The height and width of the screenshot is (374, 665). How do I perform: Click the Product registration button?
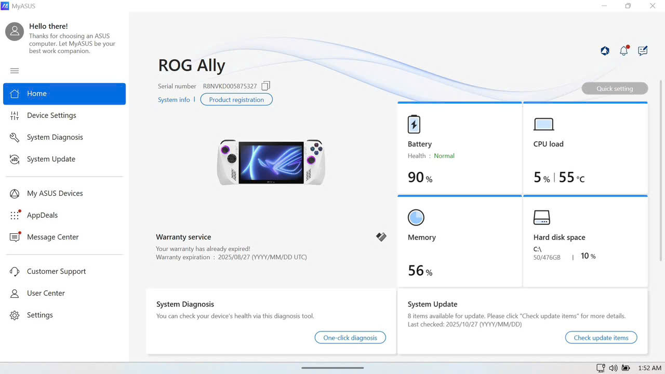point(236,100)
